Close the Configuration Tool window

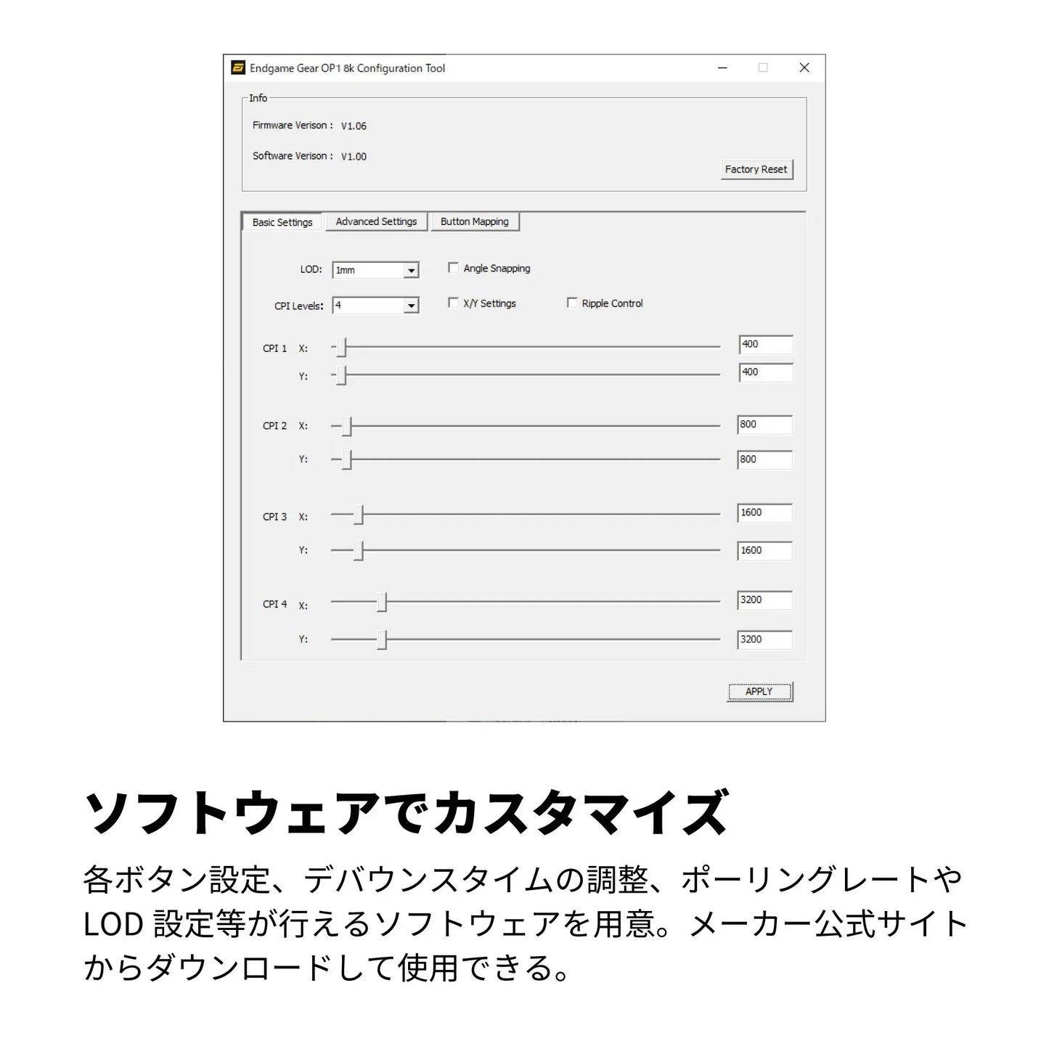[x=804, y=68]
